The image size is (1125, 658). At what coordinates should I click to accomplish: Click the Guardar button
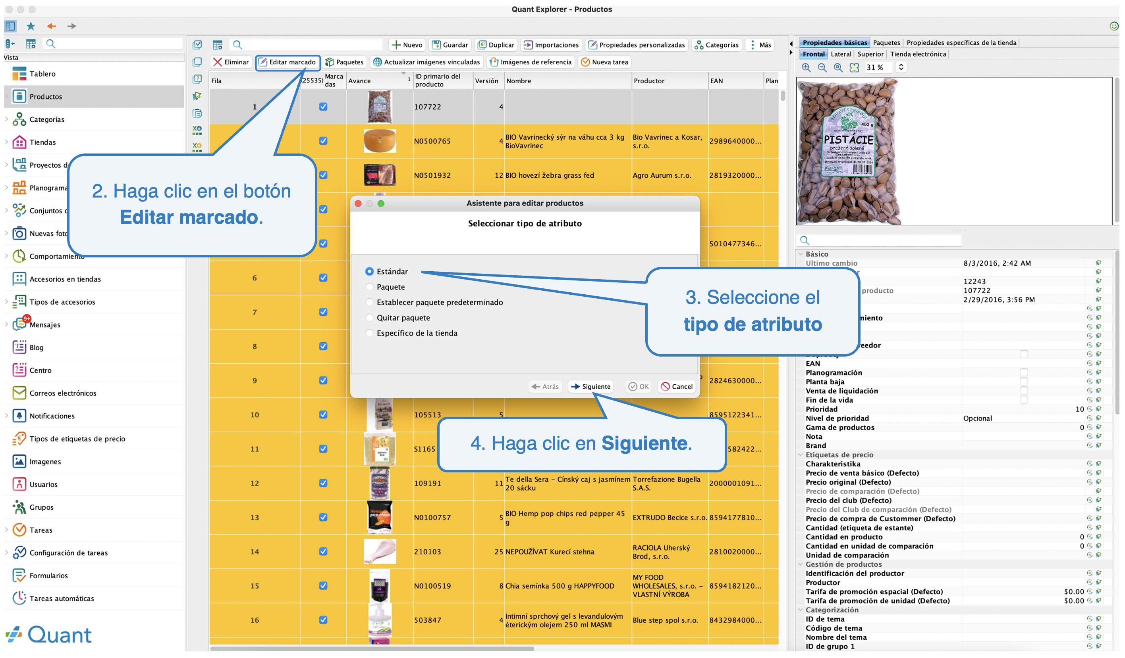(450, 45)
